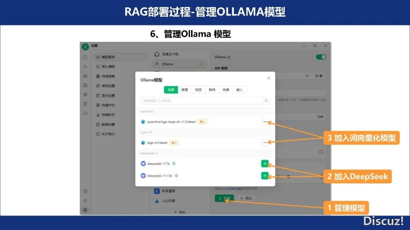The image size is (410, 230).
Task: Remove quentinz/bge-large-zh-v1.5:latest with its minus button
Action: point(265,122)
